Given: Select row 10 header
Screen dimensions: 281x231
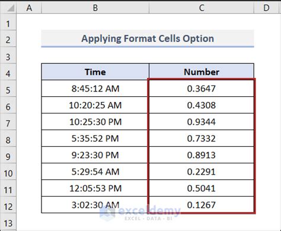Looking at the screenshot, I should [x=8, y=172].
